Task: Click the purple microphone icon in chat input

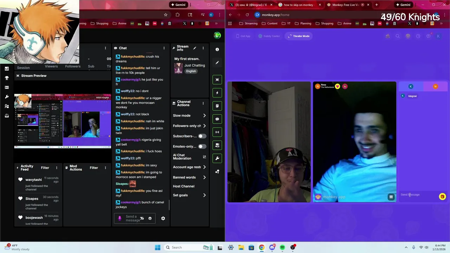Action: tap(120, 218)
